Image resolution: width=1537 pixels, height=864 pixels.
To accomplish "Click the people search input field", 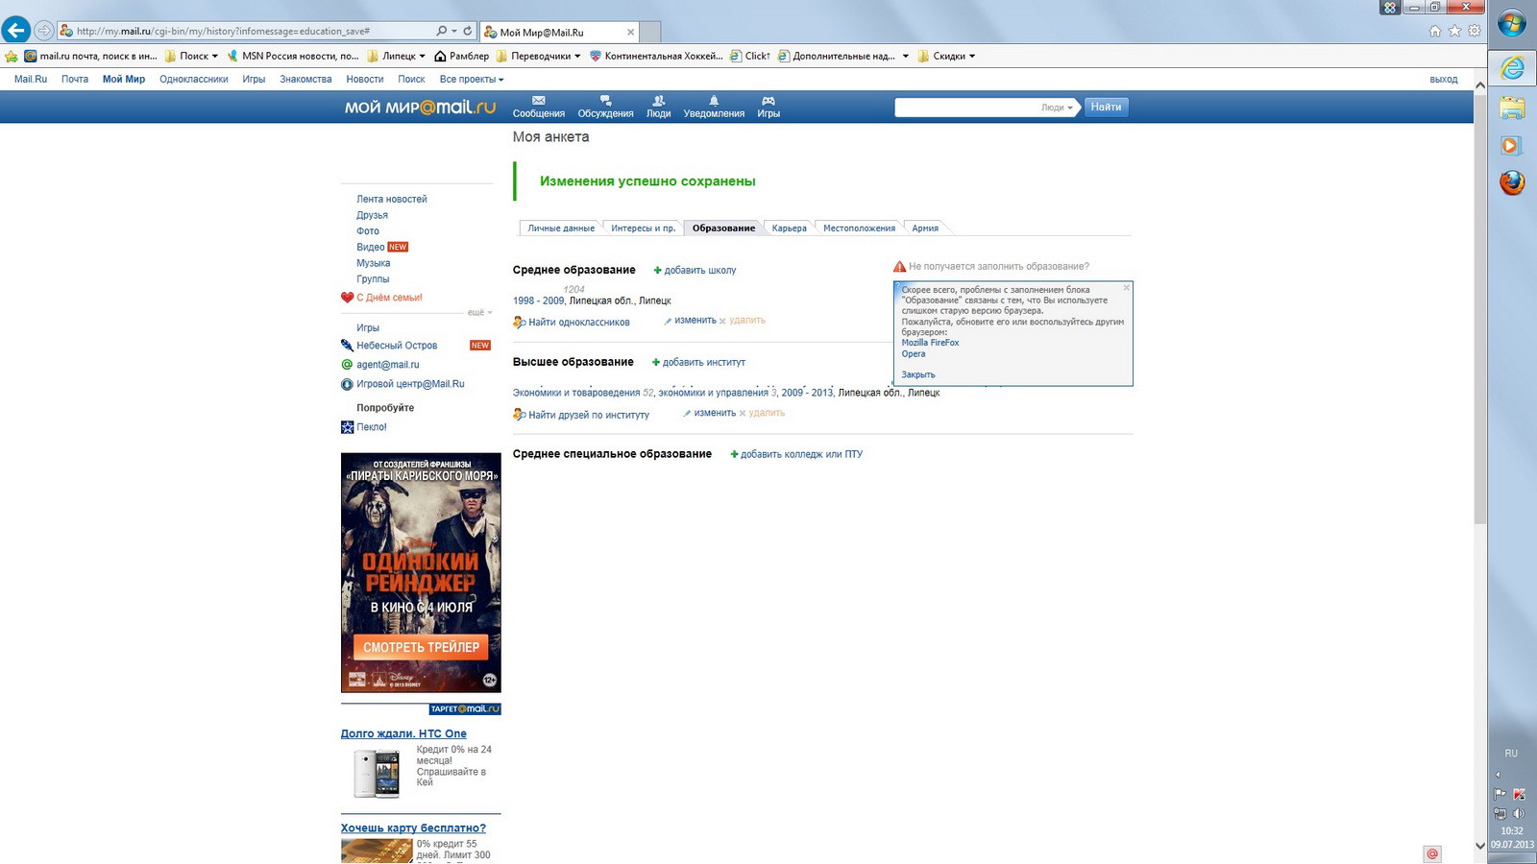I will [x=966, y=108].
